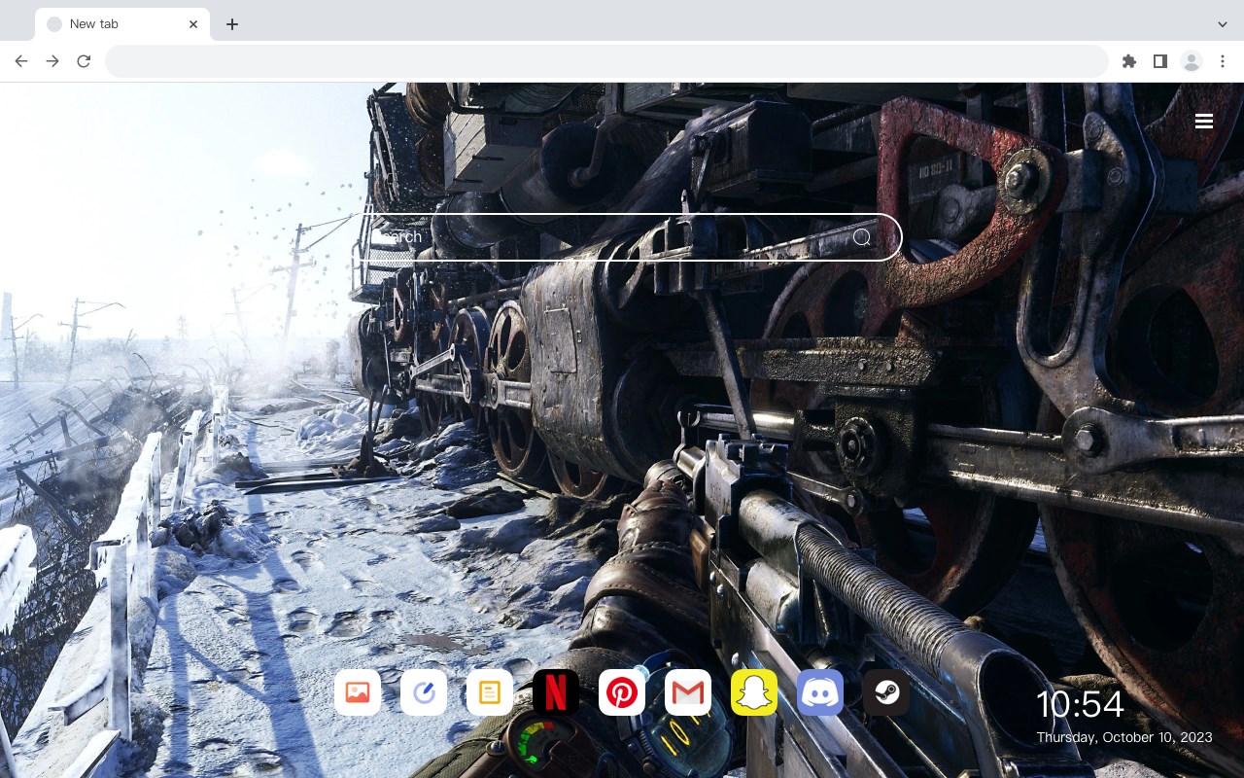Go back to the previous page
1244x778 pixels.
(x=21, y=61)
